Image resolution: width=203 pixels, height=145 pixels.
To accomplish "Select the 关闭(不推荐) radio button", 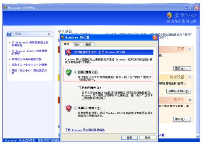I will (x=76, y=108).
